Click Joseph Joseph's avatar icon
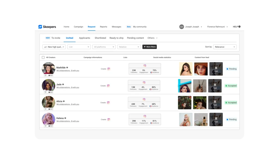The width and height of the screenshot is (279, 157). click(181, 27)
